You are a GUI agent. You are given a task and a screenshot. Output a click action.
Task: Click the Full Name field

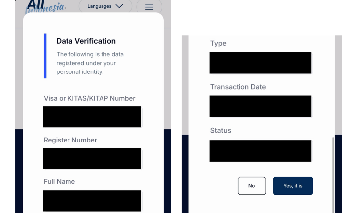pos(92,200)
